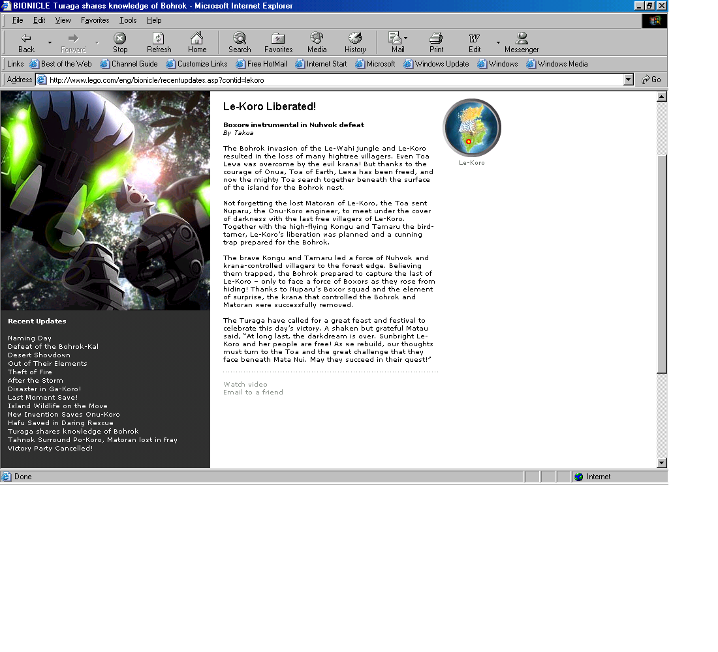Open Tahnok Surround Po-Koro update
The image size is (718, 652).
coord(93,439)
